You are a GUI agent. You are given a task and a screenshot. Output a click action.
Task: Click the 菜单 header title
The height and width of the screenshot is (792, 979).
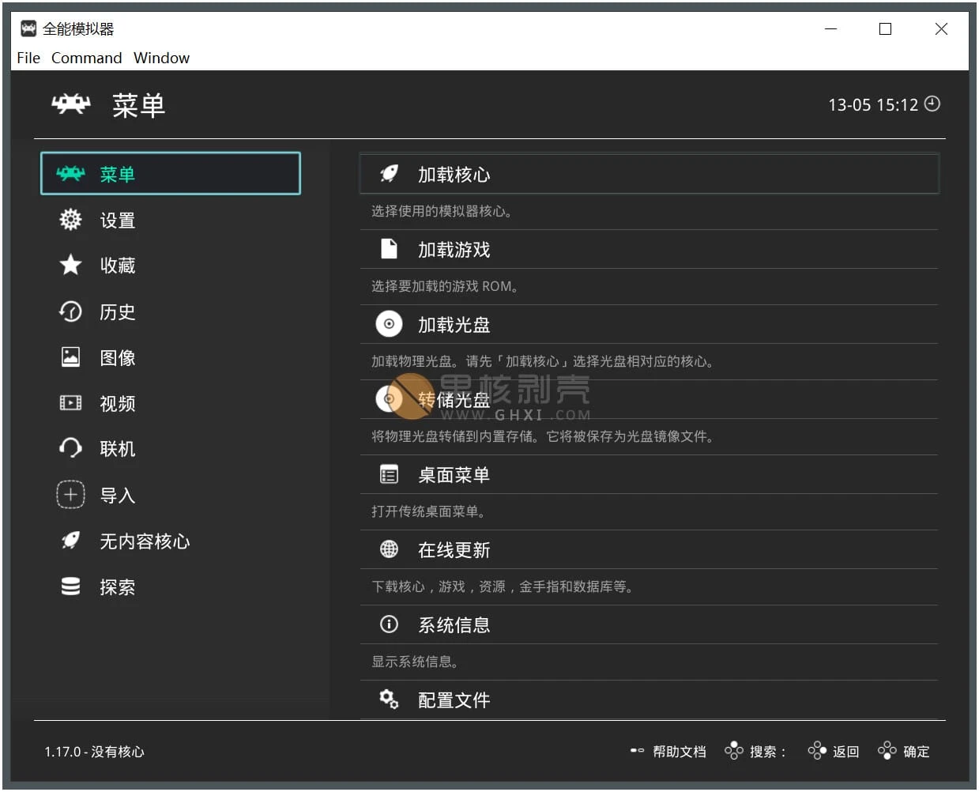tap(139, 104)
